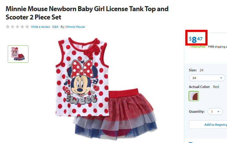Click the main product outfit image
Image resolution: width=227 pixels, height=143 pixels.
[x=107, y=89]
